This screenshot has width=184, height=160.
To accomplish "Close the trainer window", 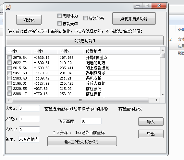I will (x=159, y=5).
